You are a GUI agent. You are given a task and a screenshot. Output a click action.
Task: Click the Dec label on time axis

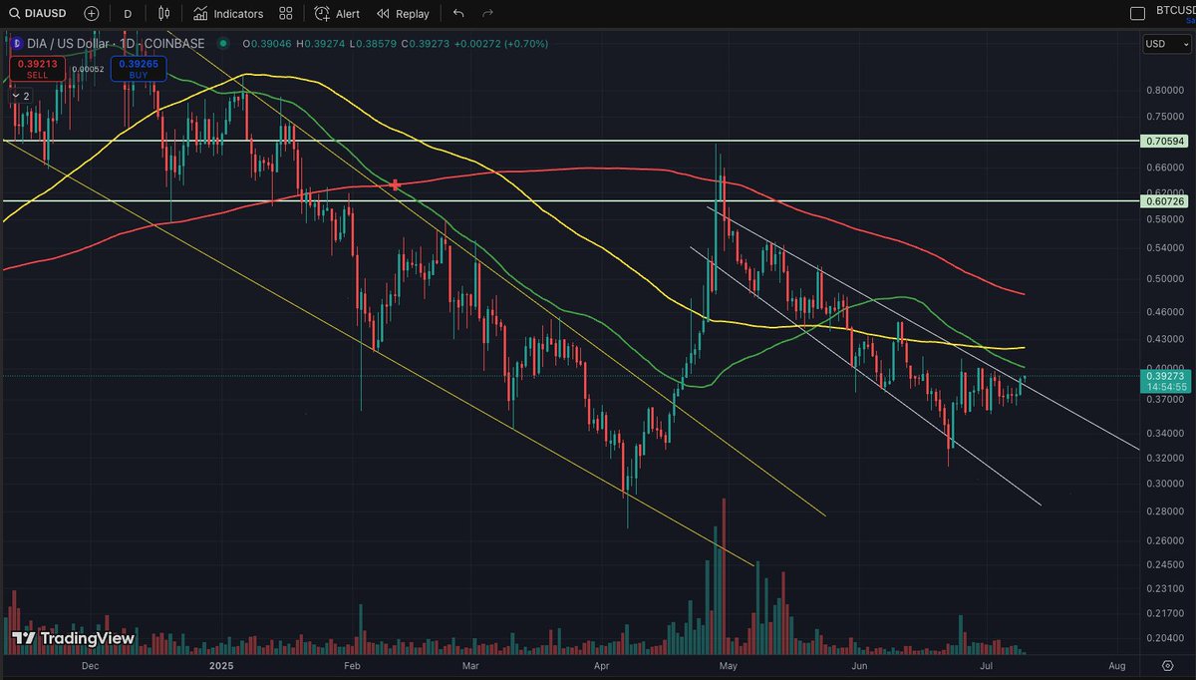click(x=90, y=664)
